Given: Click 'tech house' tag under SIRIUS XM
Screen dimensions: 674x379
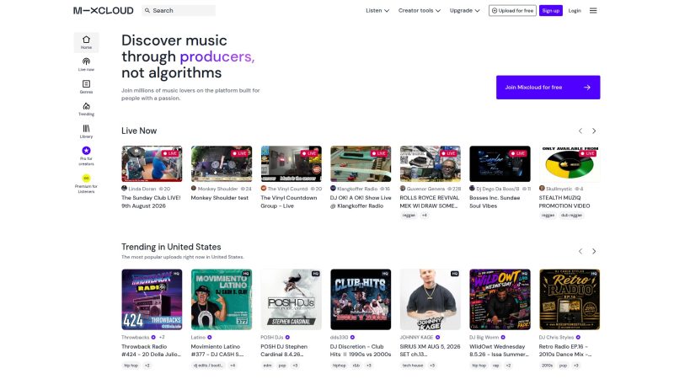Looking at the screenshot, I should click(x=413, y=366).
